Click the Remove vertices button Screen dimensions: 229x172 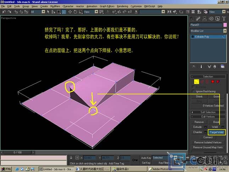point(199,122)
